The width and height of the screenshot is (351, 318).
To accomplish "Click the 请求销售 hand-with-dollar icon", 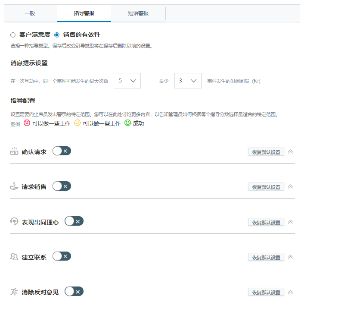I will pos(14,186).
